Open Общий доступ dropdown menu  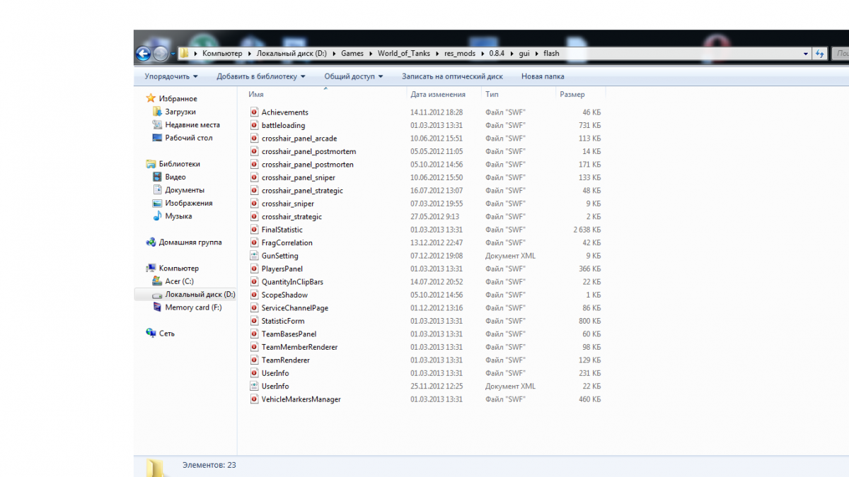pos(353,76)
